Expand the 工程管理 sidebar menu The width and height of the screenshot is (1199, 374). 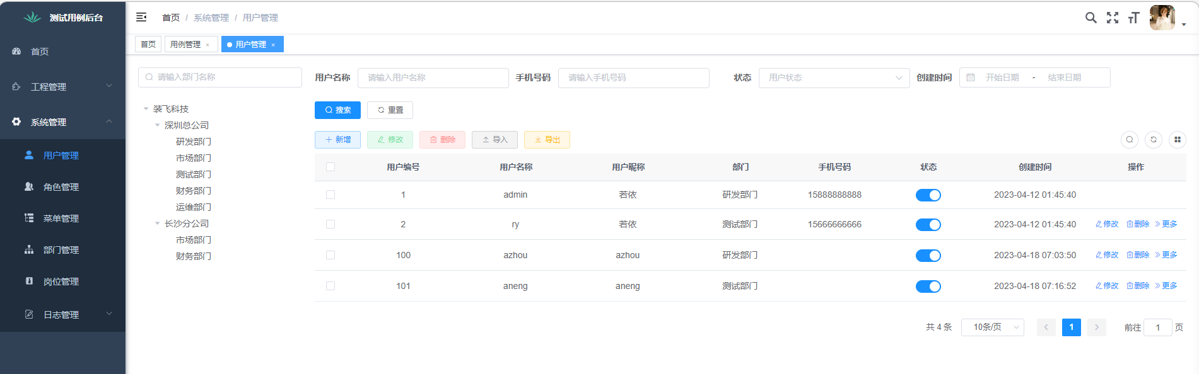point(62,86)
